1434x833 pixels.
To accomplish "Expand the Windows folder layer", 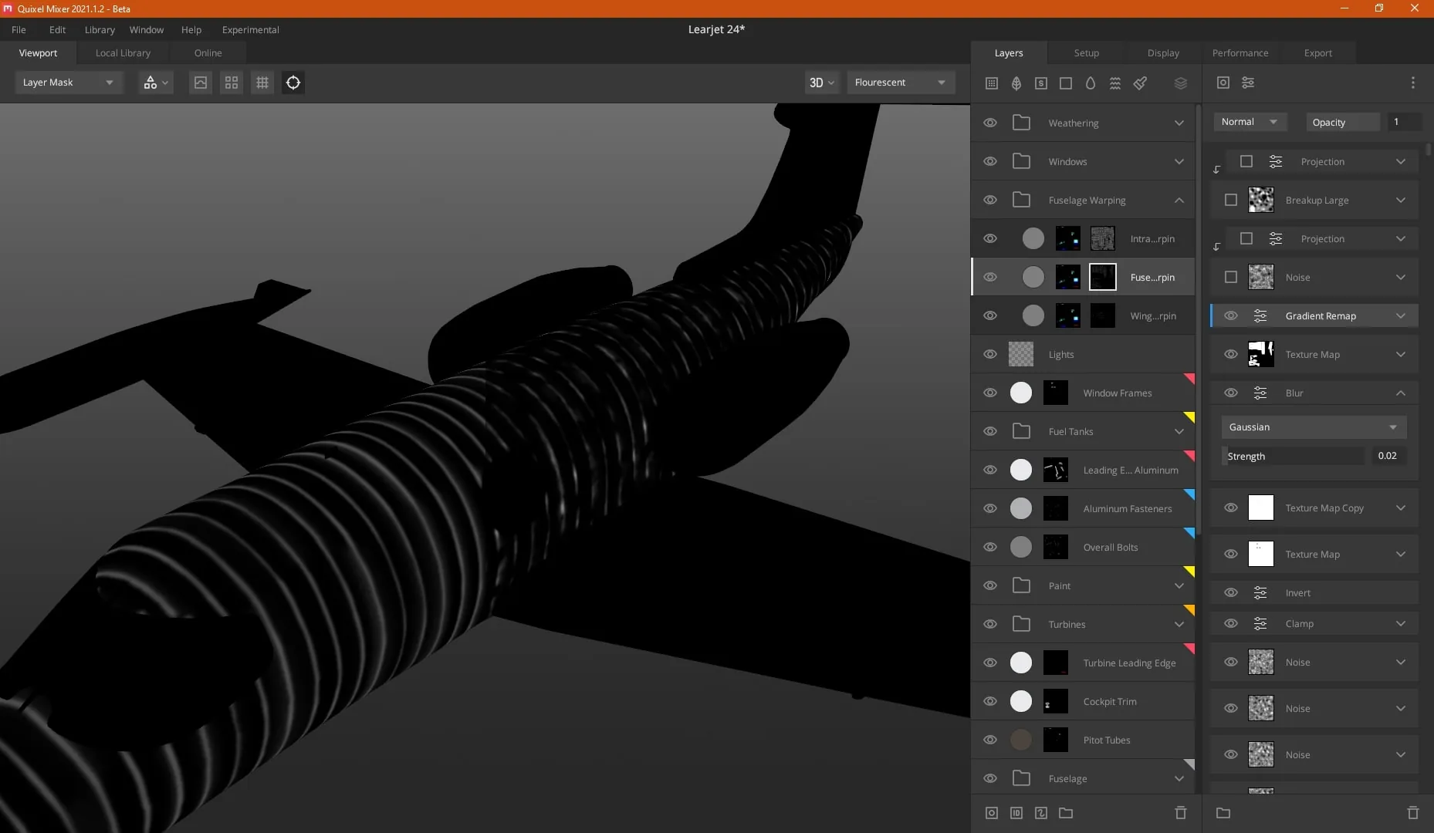I will coord(1179,161).
